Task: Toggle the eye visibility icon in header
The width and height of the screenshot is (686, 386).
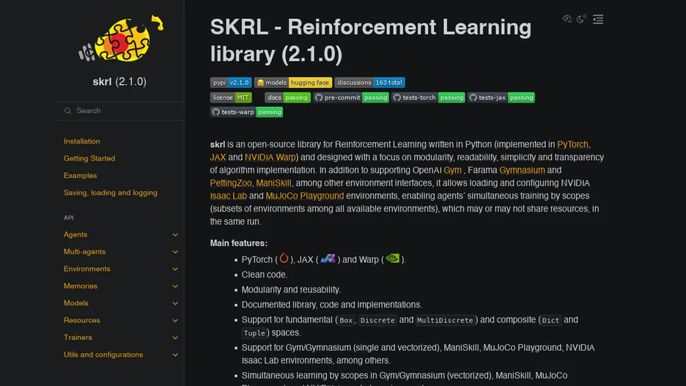Action: 567,19
